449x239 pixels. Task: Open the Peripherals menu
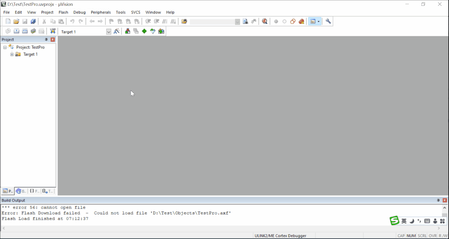pos(101,12)
